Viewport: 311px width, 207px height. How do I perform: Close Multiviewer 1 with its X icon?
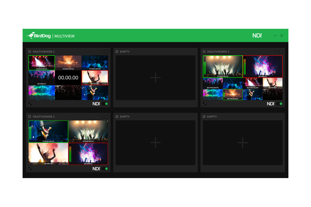pos(30,52)
